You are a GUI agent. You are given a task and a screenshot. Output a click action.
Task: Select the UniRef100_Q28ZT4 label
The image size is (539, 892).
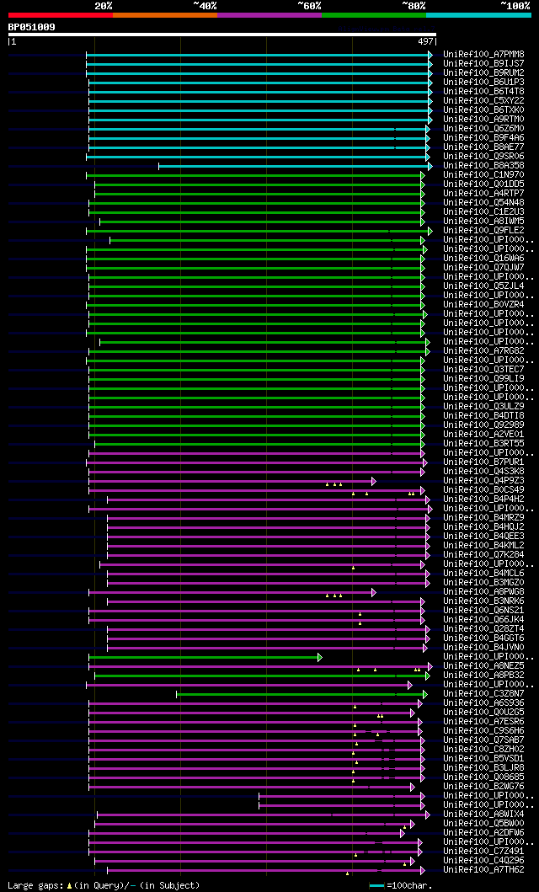pos(484,628)
